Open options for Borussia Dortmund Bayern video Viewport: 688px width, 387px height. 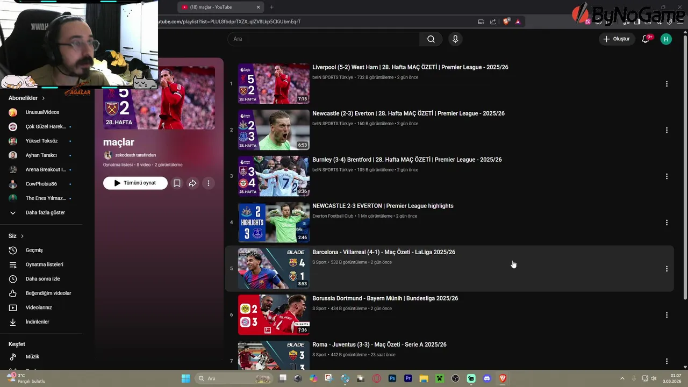coord(666,315)
